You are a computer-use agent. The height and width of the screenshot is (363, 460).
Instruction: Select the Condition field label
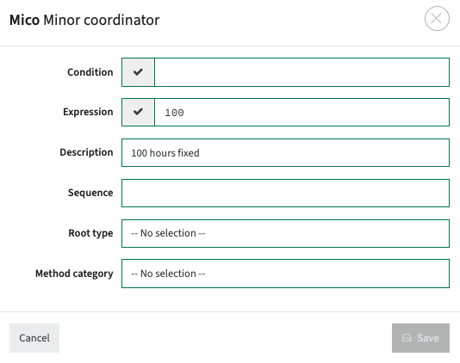90,72
